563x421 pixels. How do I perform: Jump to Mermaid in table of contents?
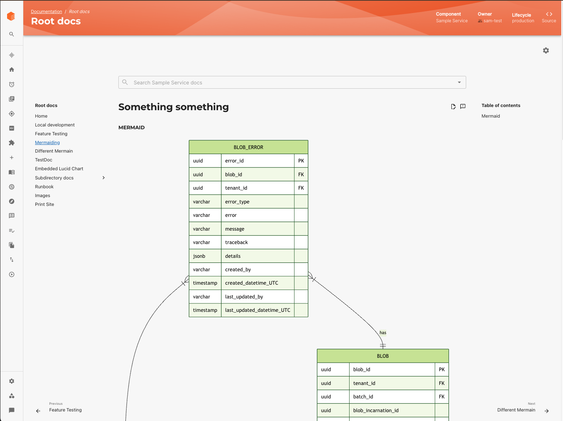coord(491,116)
